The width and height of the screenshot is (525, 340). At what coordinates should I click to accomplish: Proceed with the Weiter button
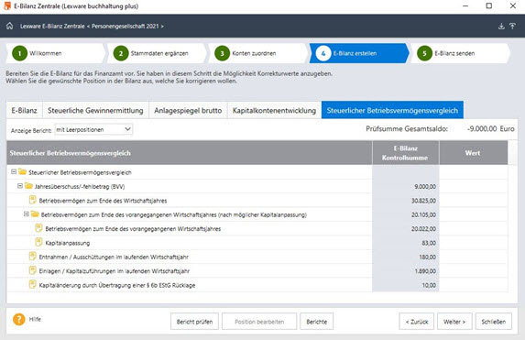(454, 322)
